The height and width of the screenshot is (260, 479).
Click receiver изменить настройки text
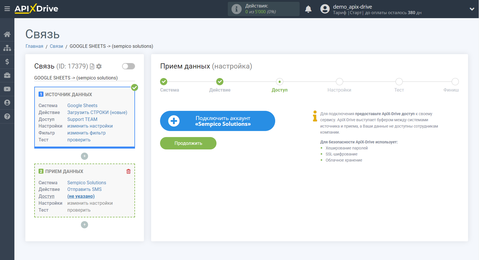[90, 203]
